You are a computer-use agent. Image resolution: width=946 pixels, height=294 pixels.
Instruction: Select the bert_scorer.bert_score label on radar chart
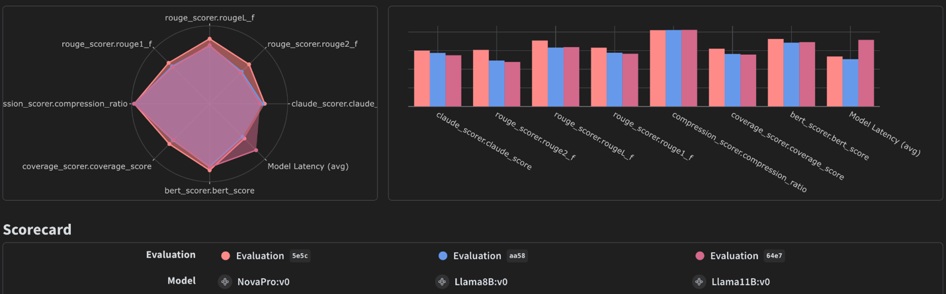point(209,190)
